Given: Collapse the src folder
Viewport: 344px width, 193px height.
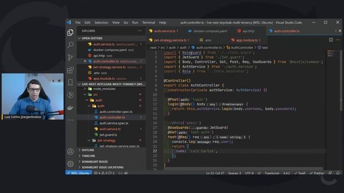Looking at the screenshot, I should [111, 94].
